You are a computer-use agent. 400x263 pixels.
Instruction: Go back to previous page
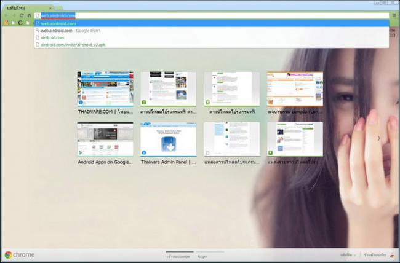(6, 15)
